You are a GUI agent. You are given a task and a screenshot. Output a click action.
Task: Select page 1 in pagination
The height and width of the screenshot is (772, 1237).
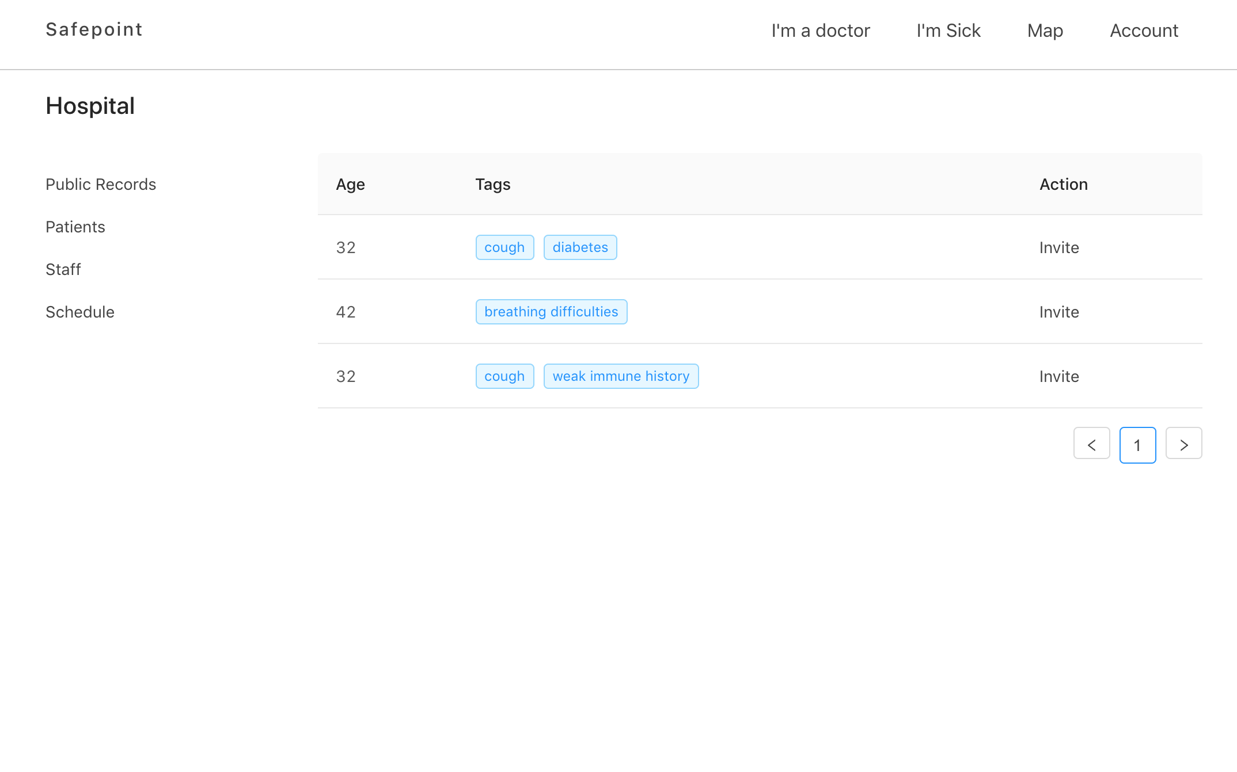coord(1137,445)
